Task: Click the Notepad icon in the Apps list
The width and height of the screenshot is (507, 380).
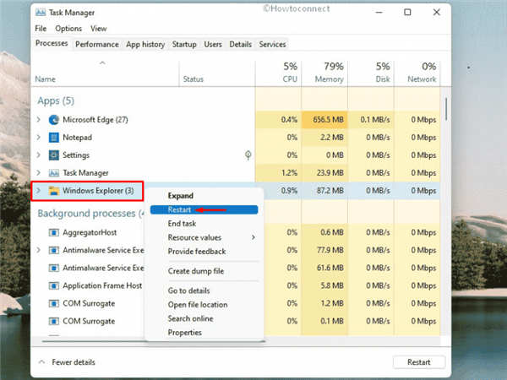Action: point(54,138)
